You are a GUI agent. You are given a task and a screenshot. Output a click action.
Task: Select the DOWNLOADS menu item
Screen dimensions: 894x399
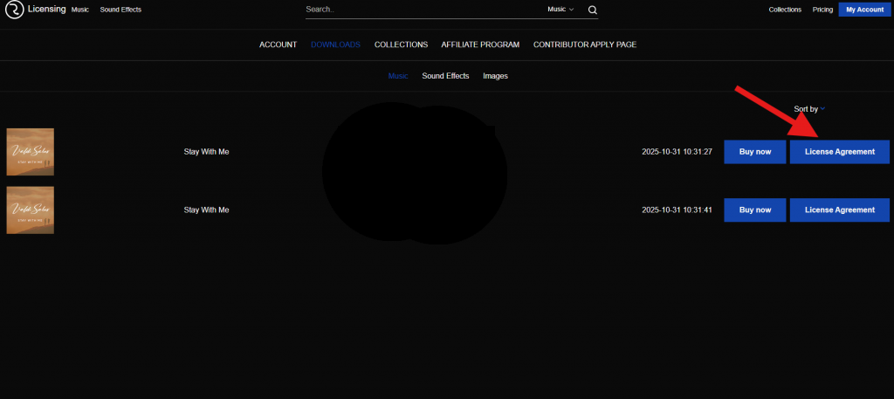[335, 45]
